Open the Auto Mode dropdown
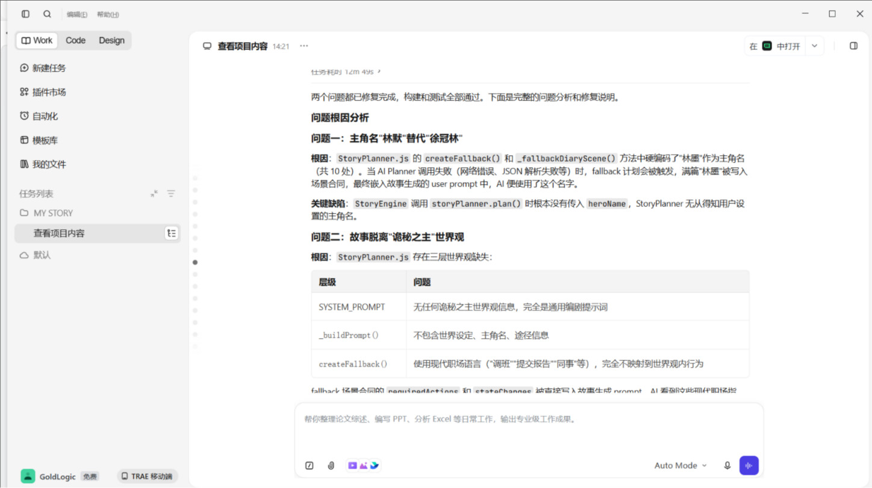The width and height of the screenshot is (872, 488). (680, 466)
